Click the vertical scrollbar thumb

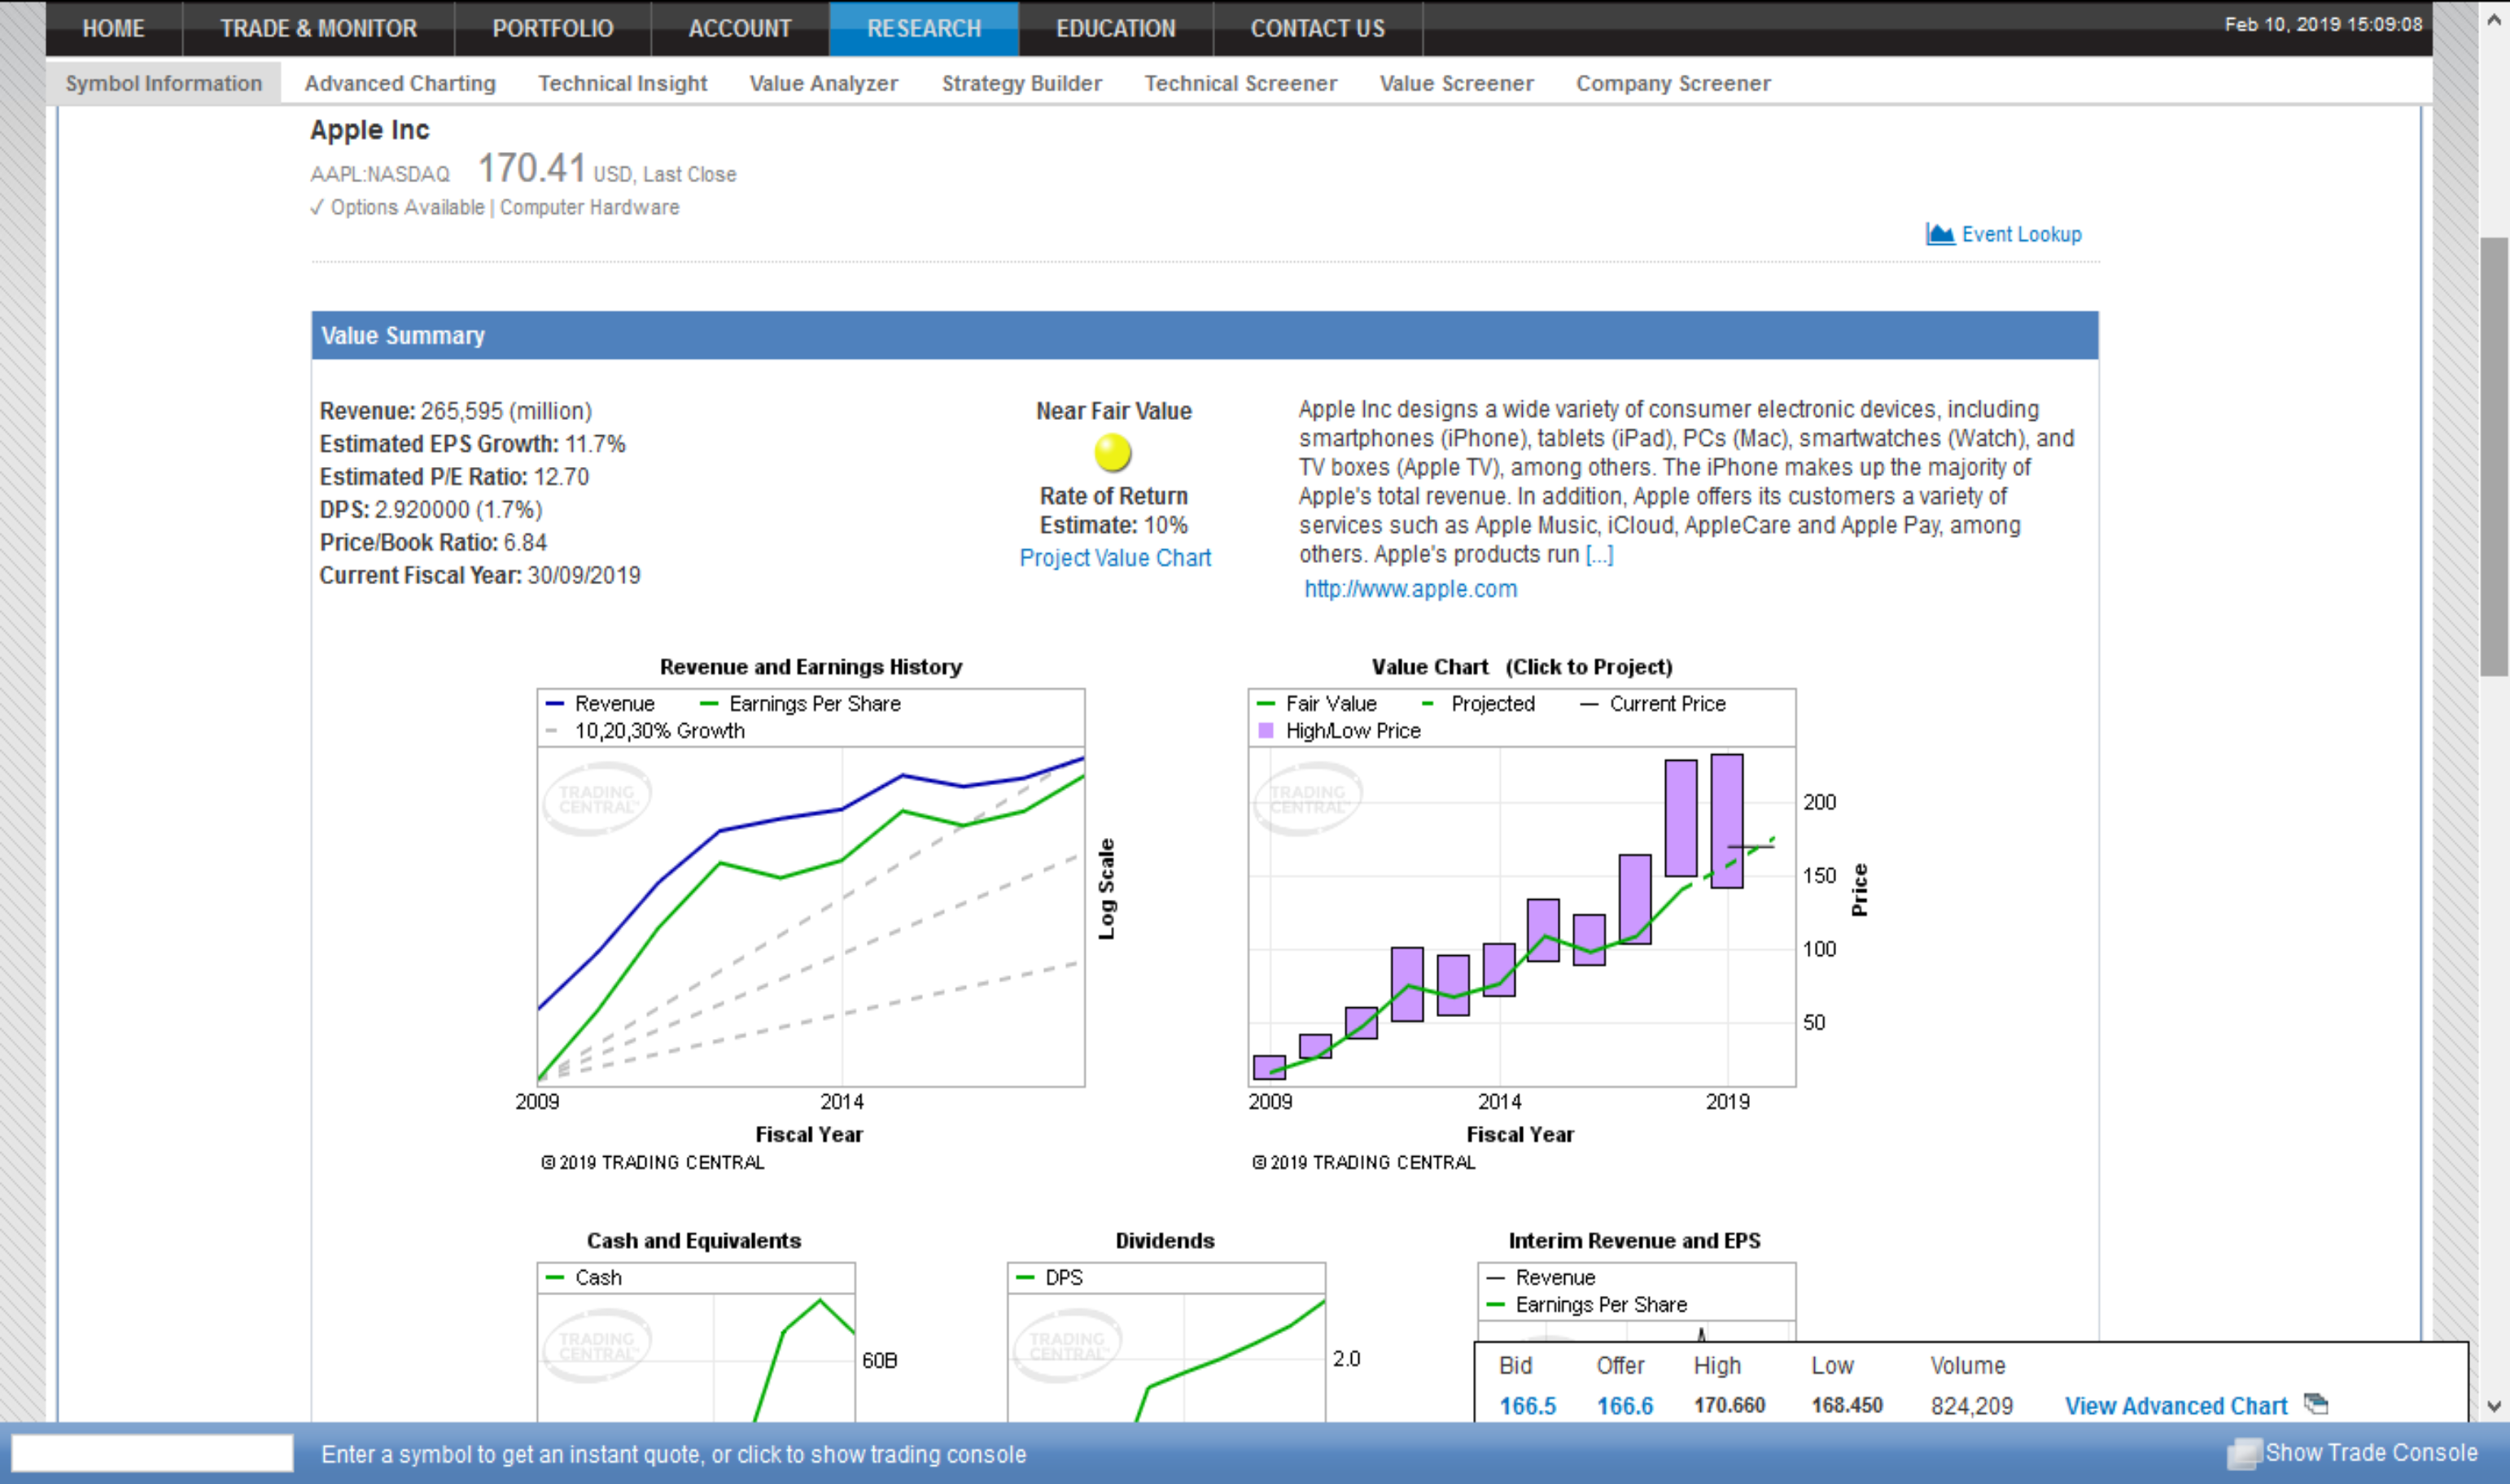2493,456
